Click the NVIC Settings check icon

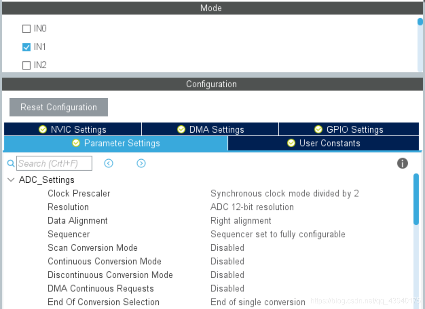(43, 129)
